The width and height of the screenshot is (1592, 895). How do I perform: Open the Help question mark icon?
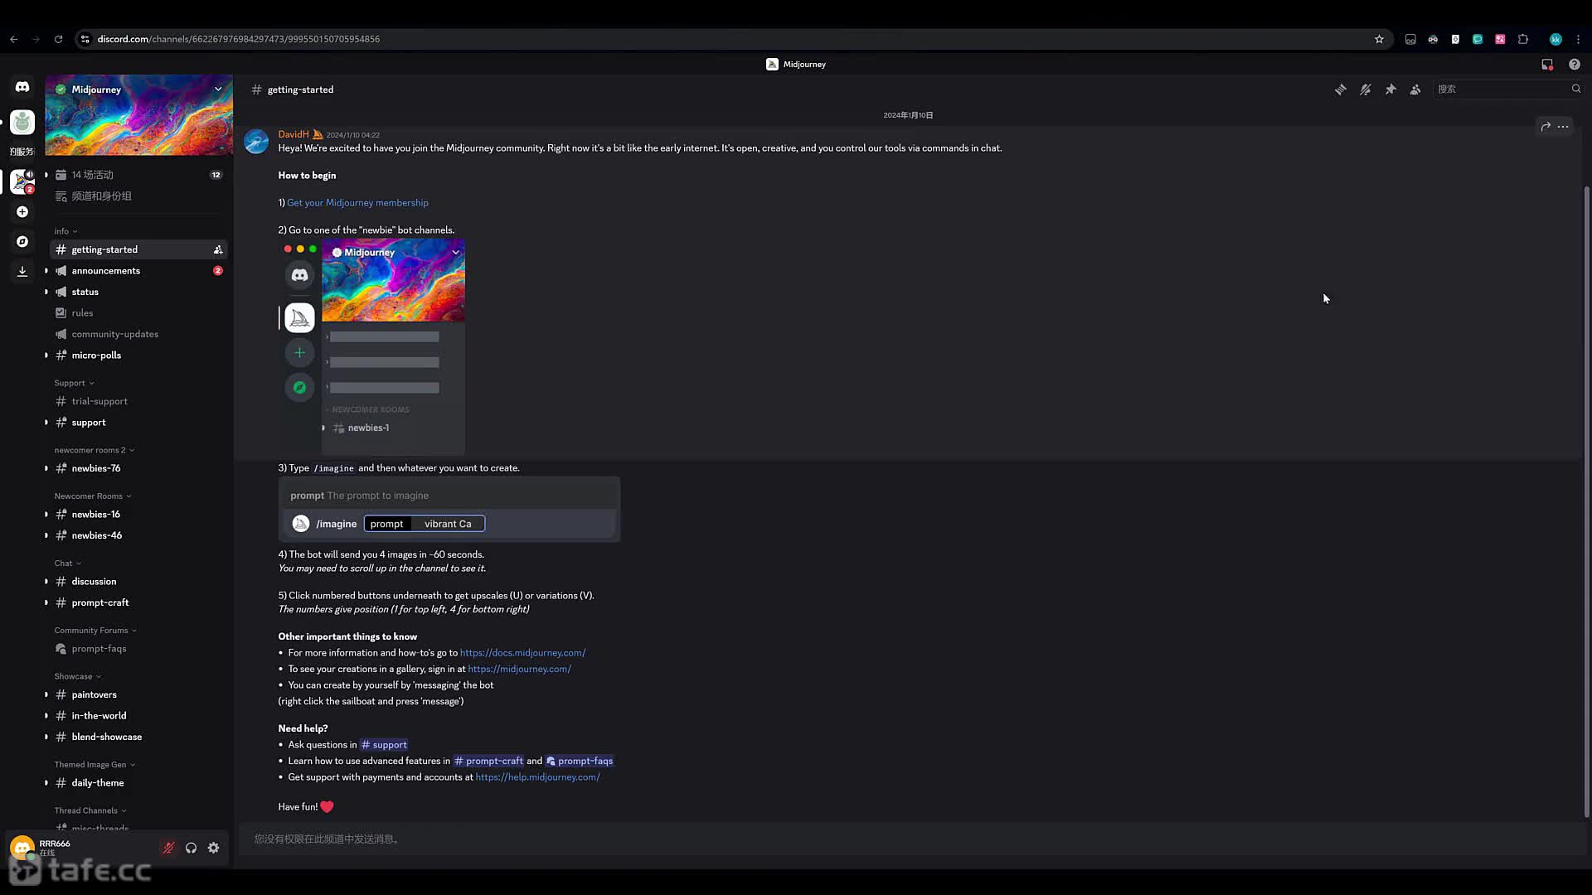[1575, 64]
